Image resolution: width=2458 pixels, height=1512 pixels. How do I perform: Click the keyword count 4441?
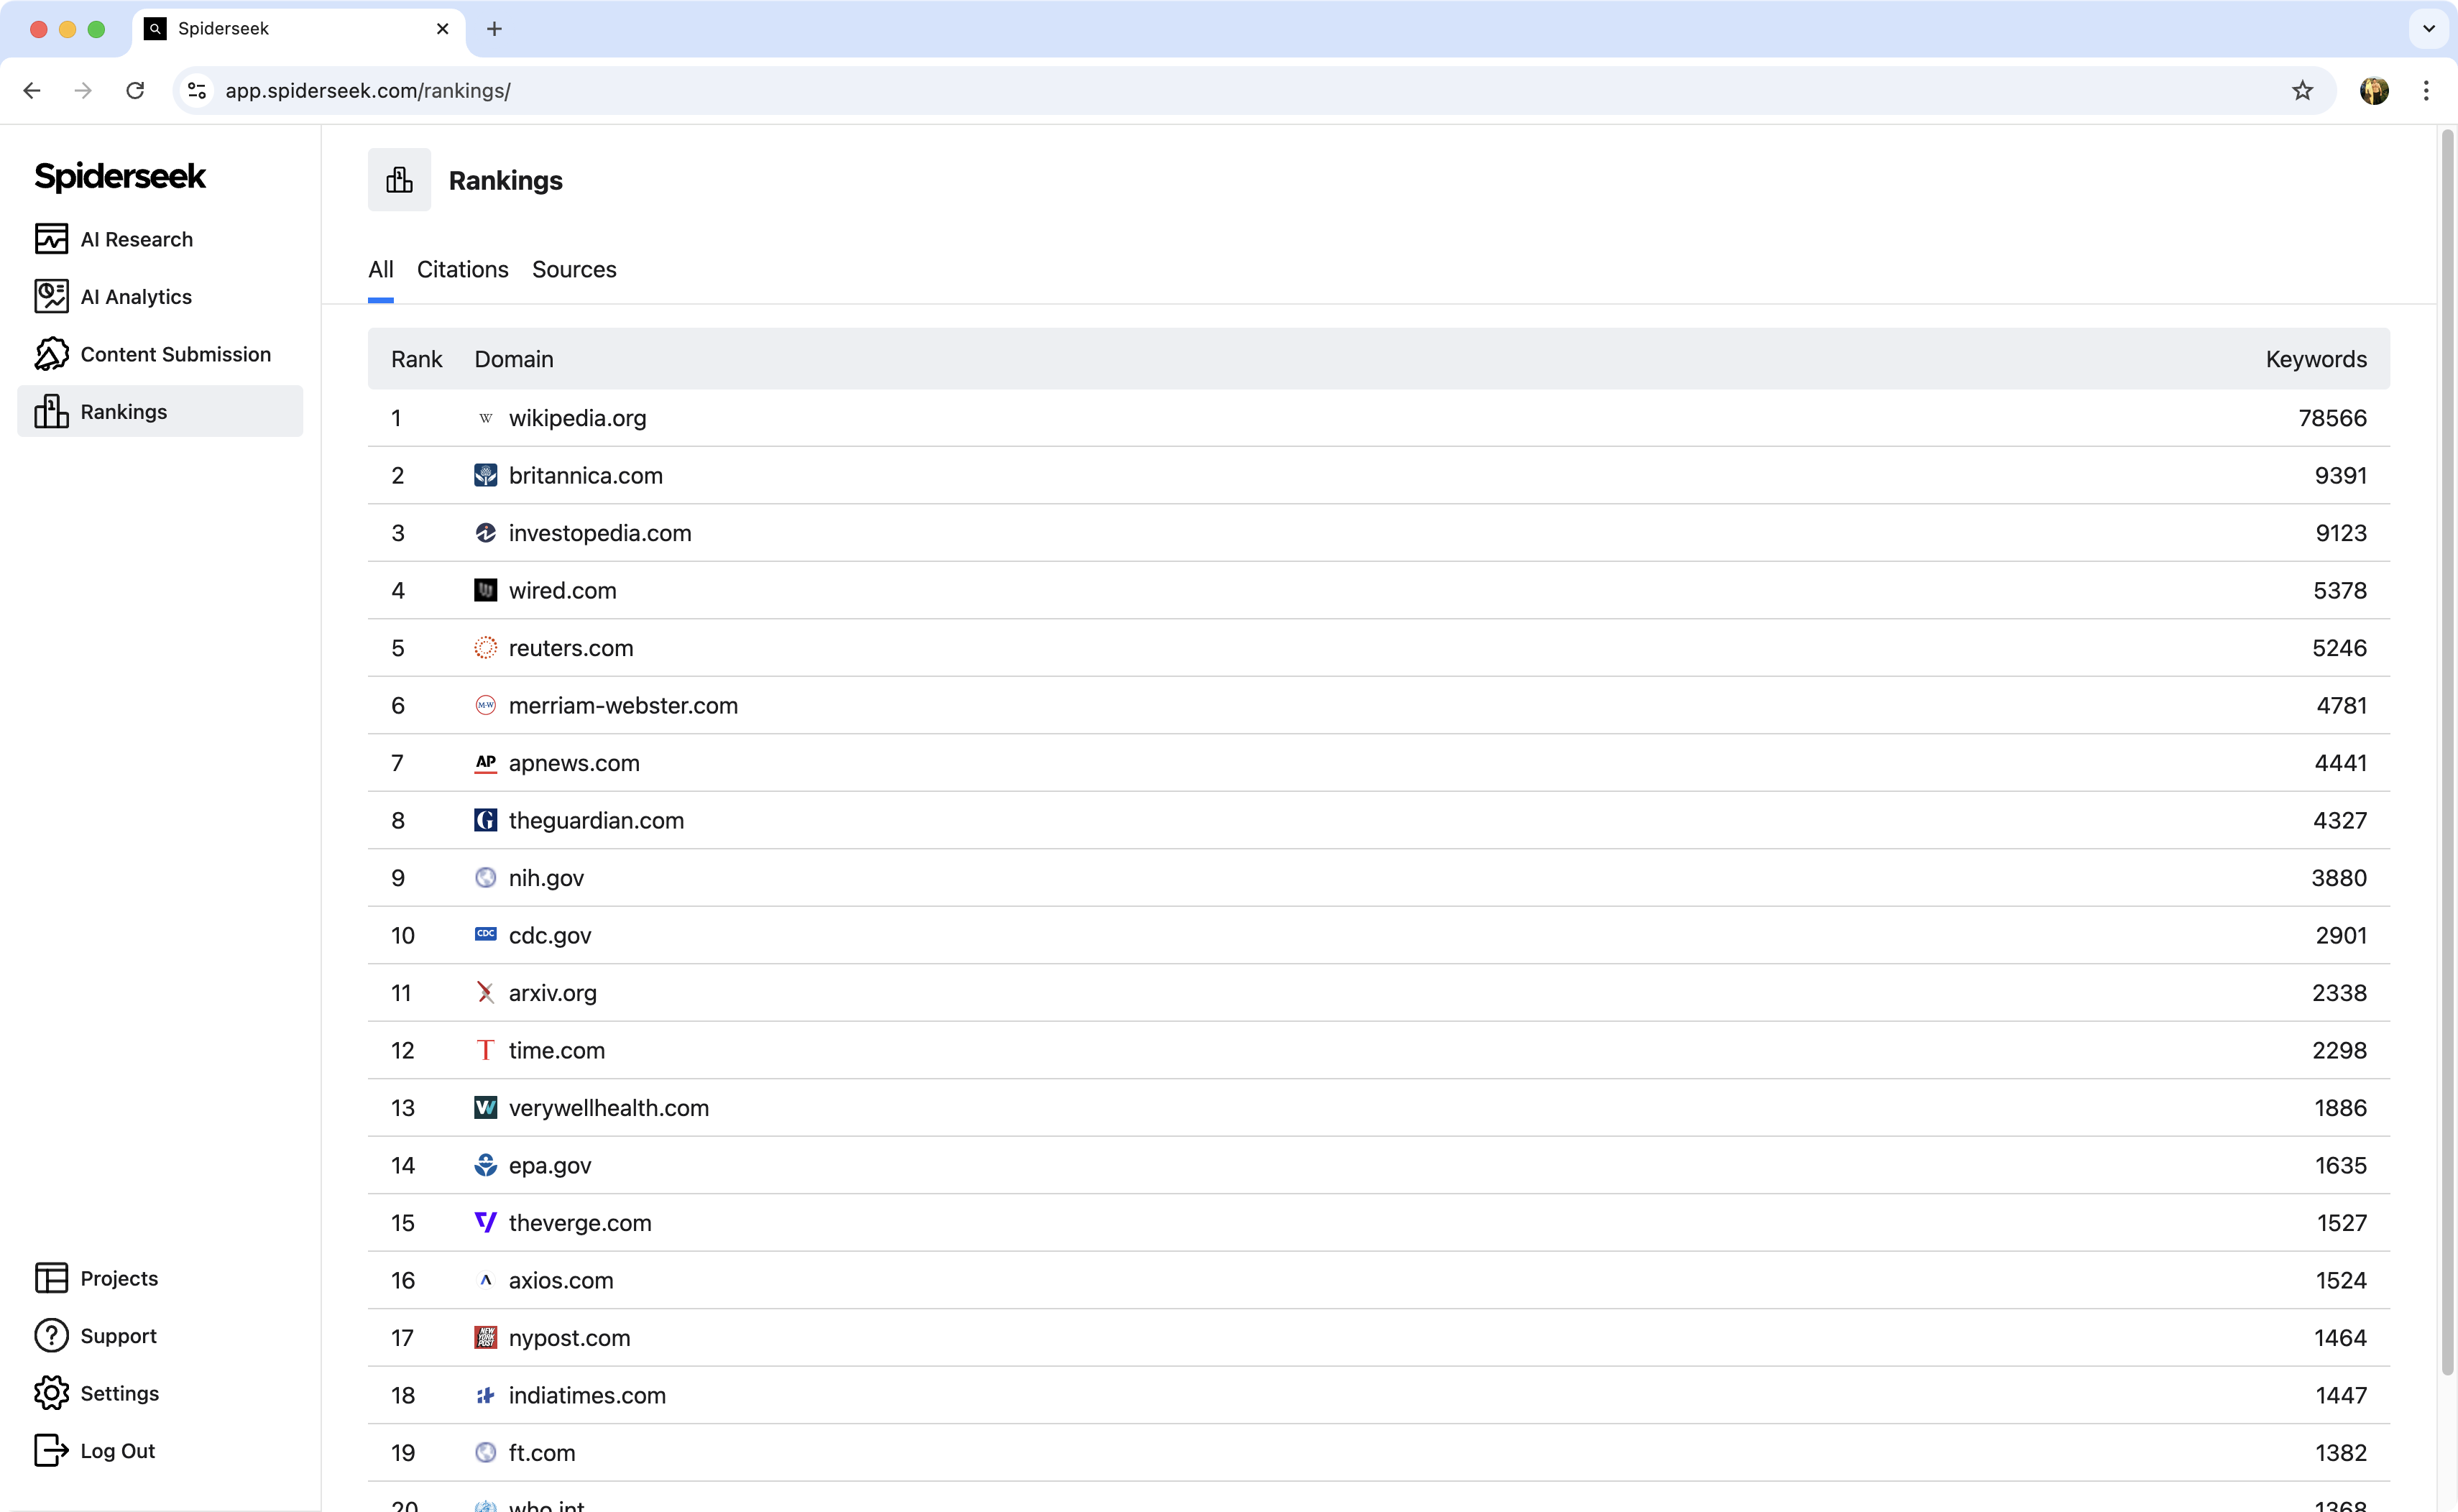click(x=2340, y=763)
